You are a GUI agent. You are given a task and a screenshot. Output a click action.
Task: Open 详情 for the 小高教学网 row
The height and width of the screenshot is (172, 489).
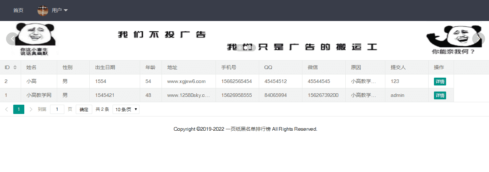[440, 95]
